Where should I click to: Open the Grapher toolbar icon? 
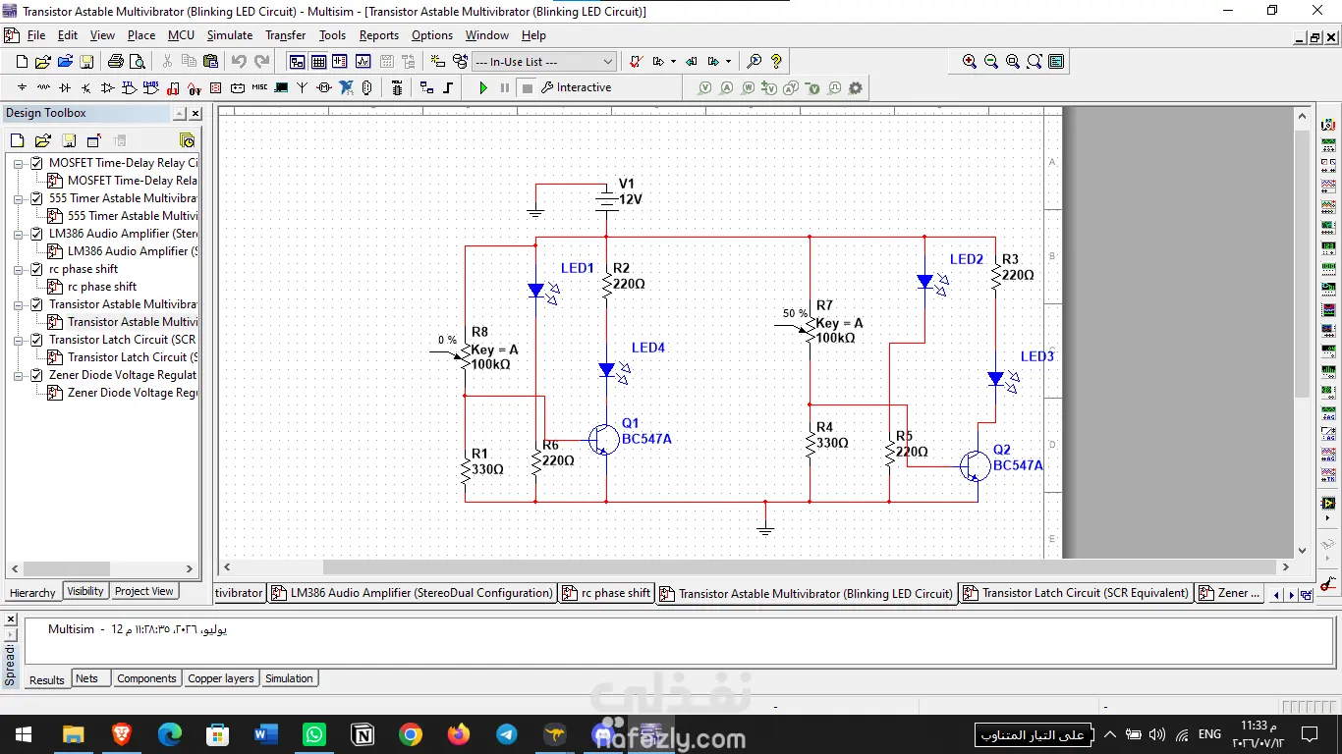coord(363,61)
